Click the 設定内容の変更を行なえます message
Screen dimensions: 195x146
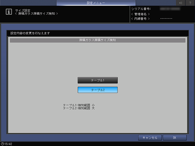click(30, 33)
